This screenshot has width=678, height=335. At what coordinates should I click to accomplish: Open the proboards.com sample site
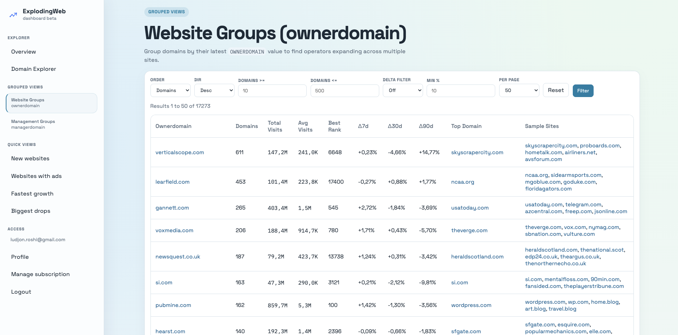pos(600,146)
